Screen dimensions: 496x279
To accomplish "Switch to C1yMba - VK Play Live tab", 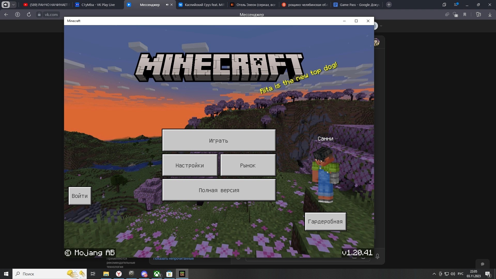I will coord(98,5).
